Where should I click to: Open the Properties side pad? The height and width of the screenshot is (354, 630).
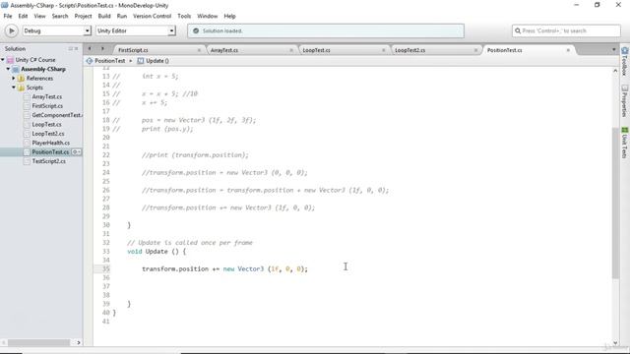click(x=625, y=100)
